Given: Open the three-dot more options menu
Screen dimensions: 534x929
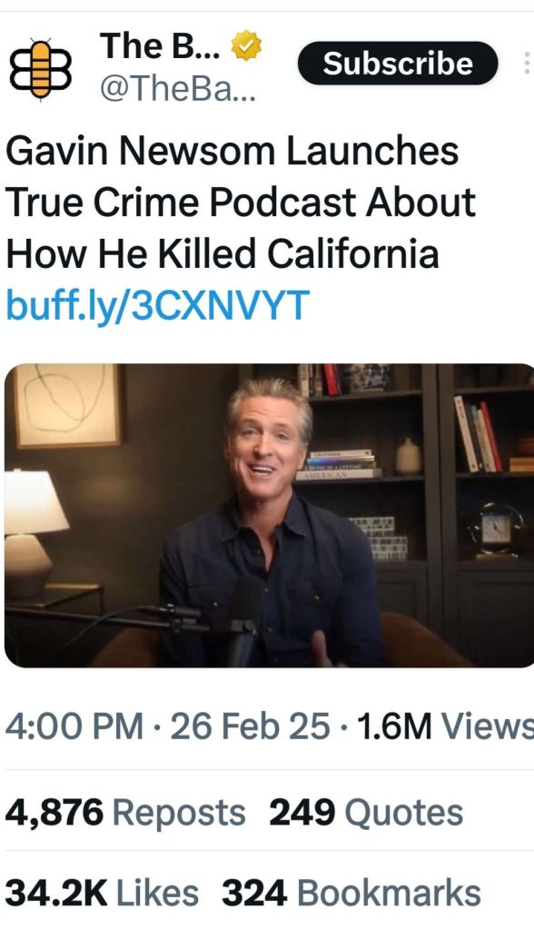Looking at the screenshot, I should point(526,64).
